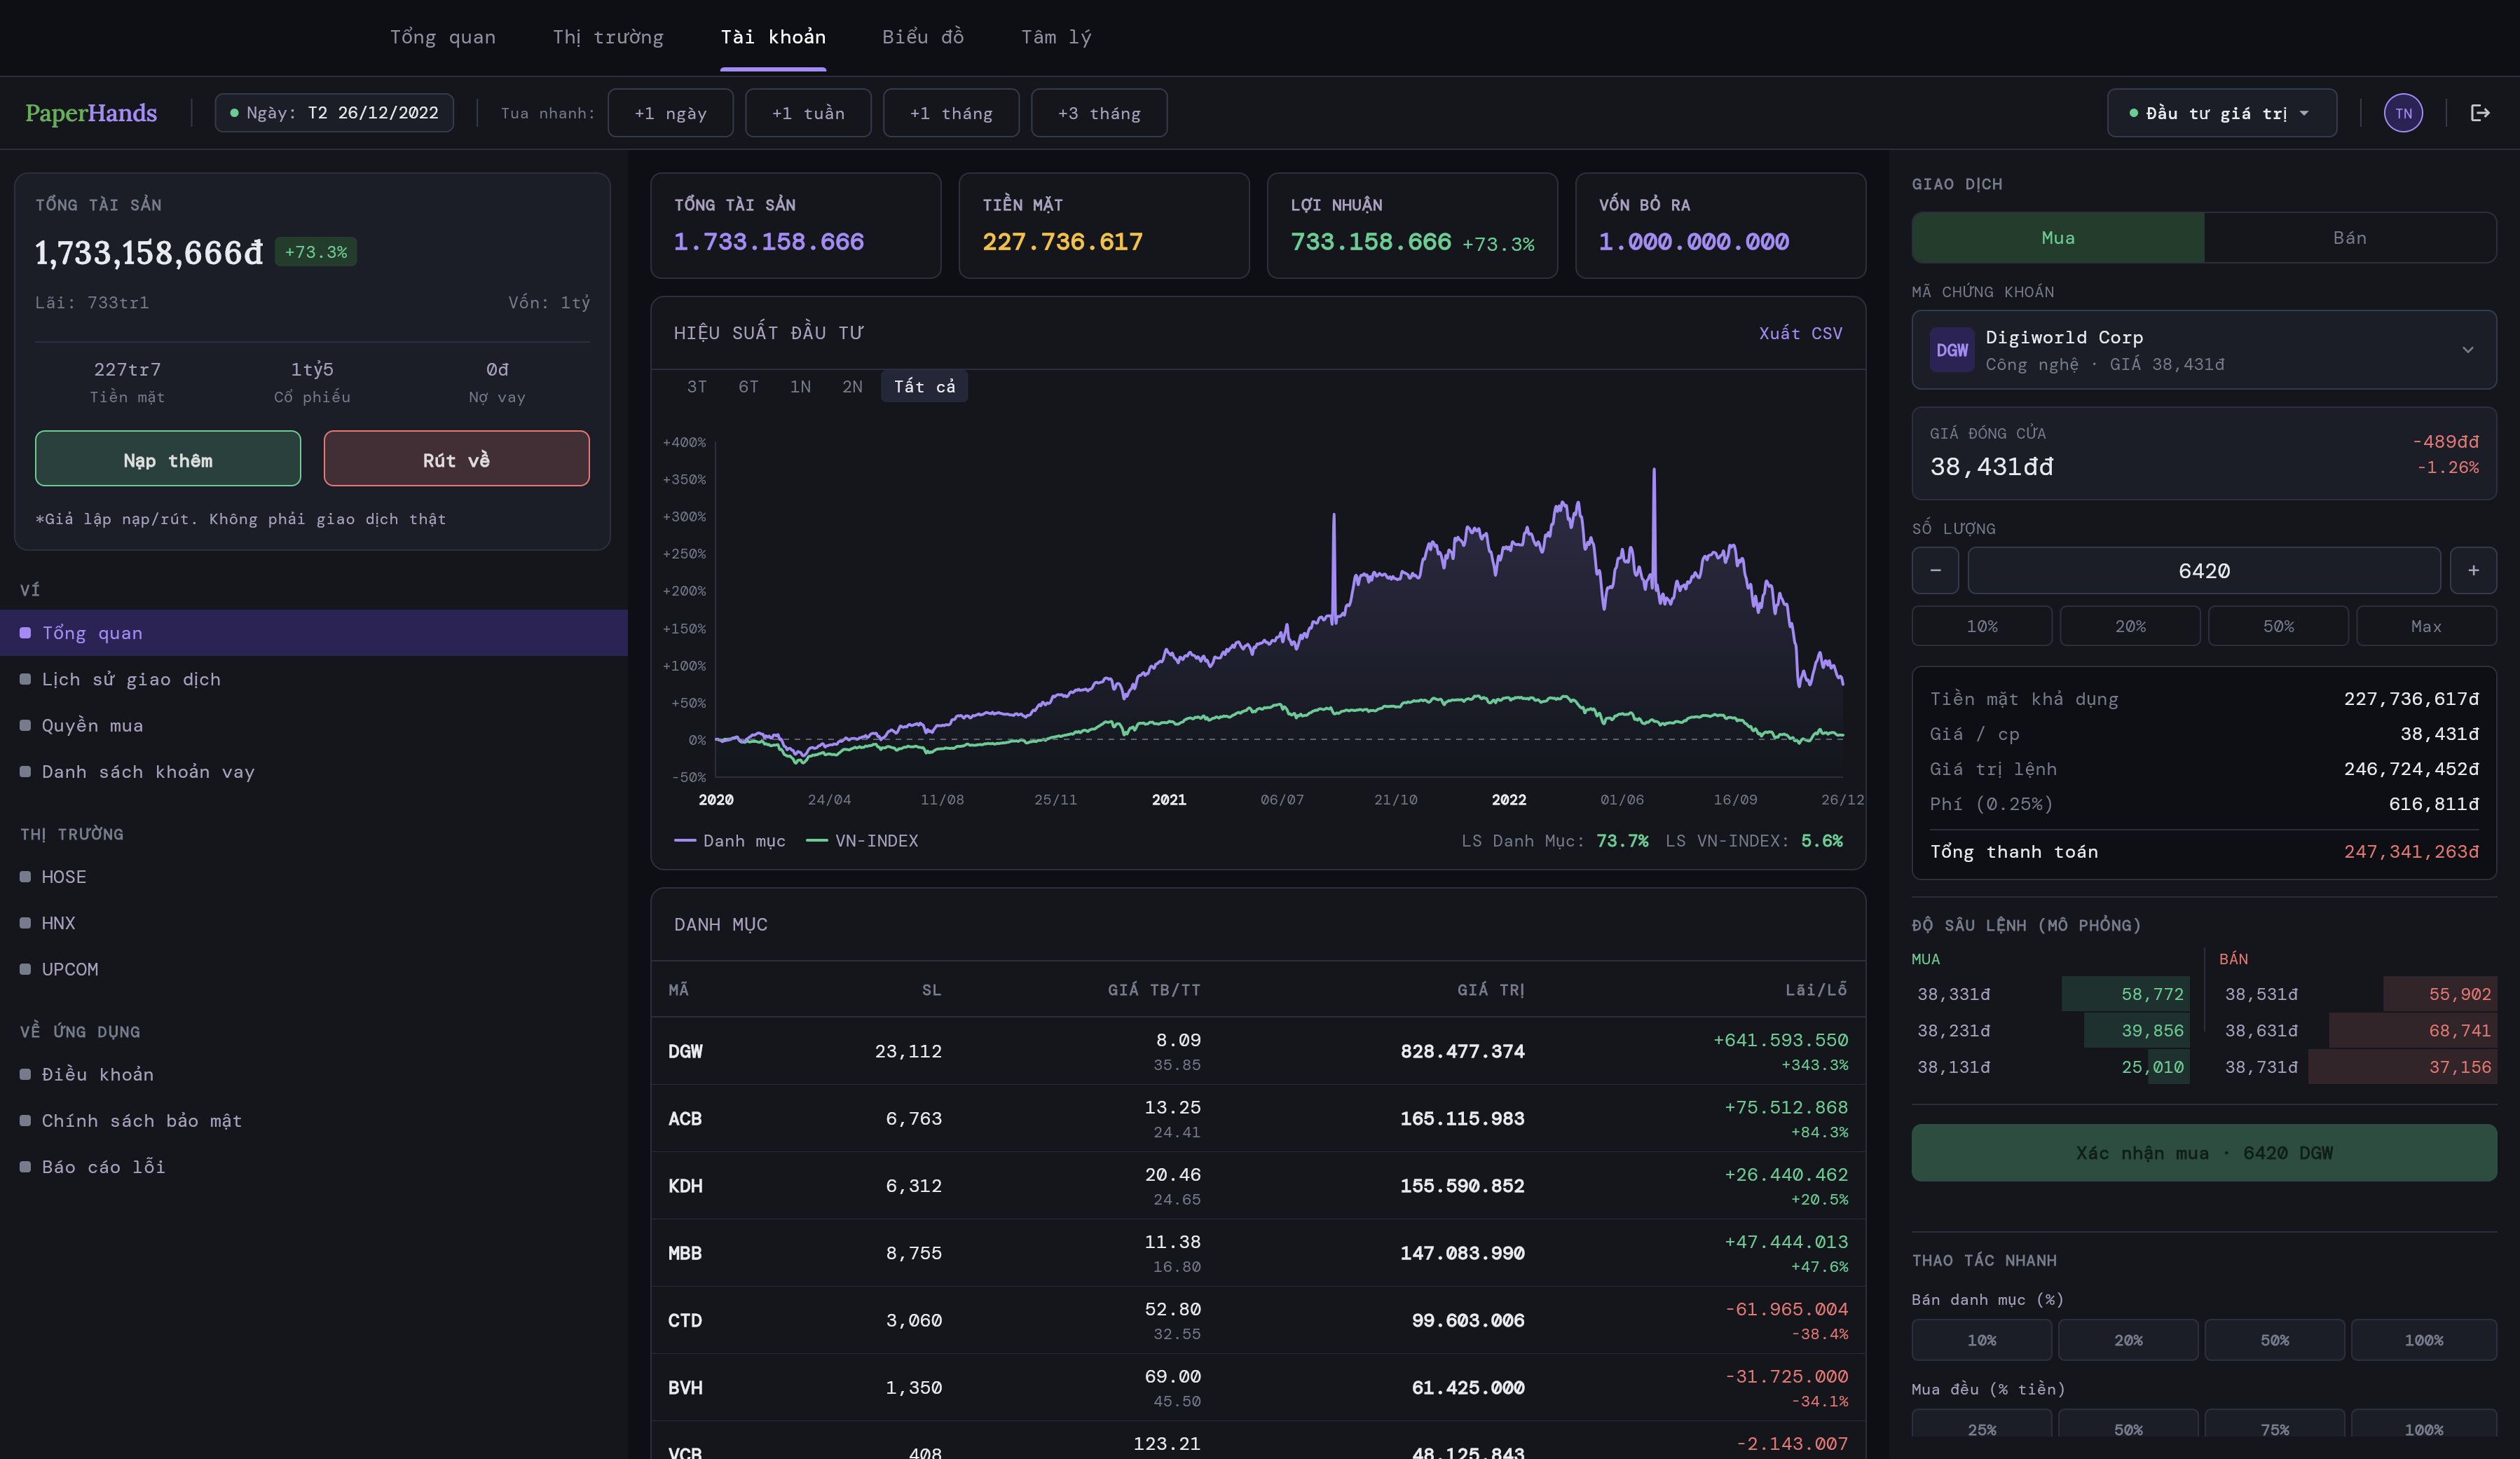
Task: Open the Ngày T2 26/12/2022 date selector
Action: 334,112
